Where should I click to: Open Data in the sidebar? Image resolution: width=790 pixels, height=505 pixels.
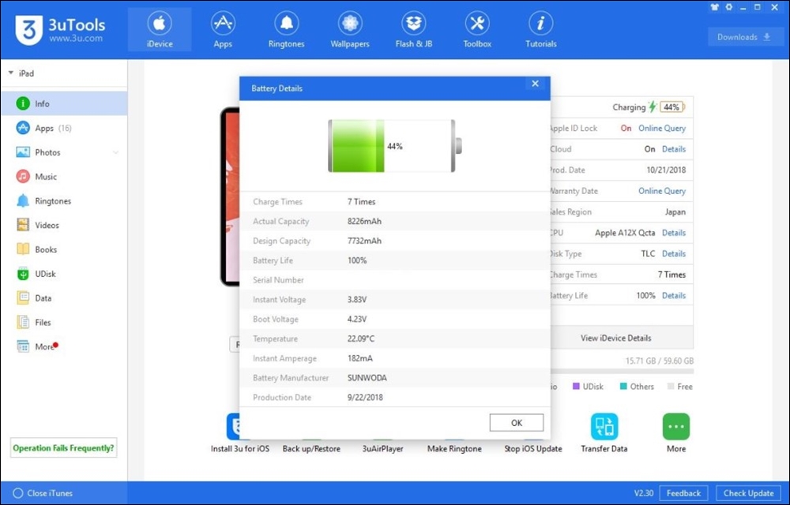click(x=64, y=298)
